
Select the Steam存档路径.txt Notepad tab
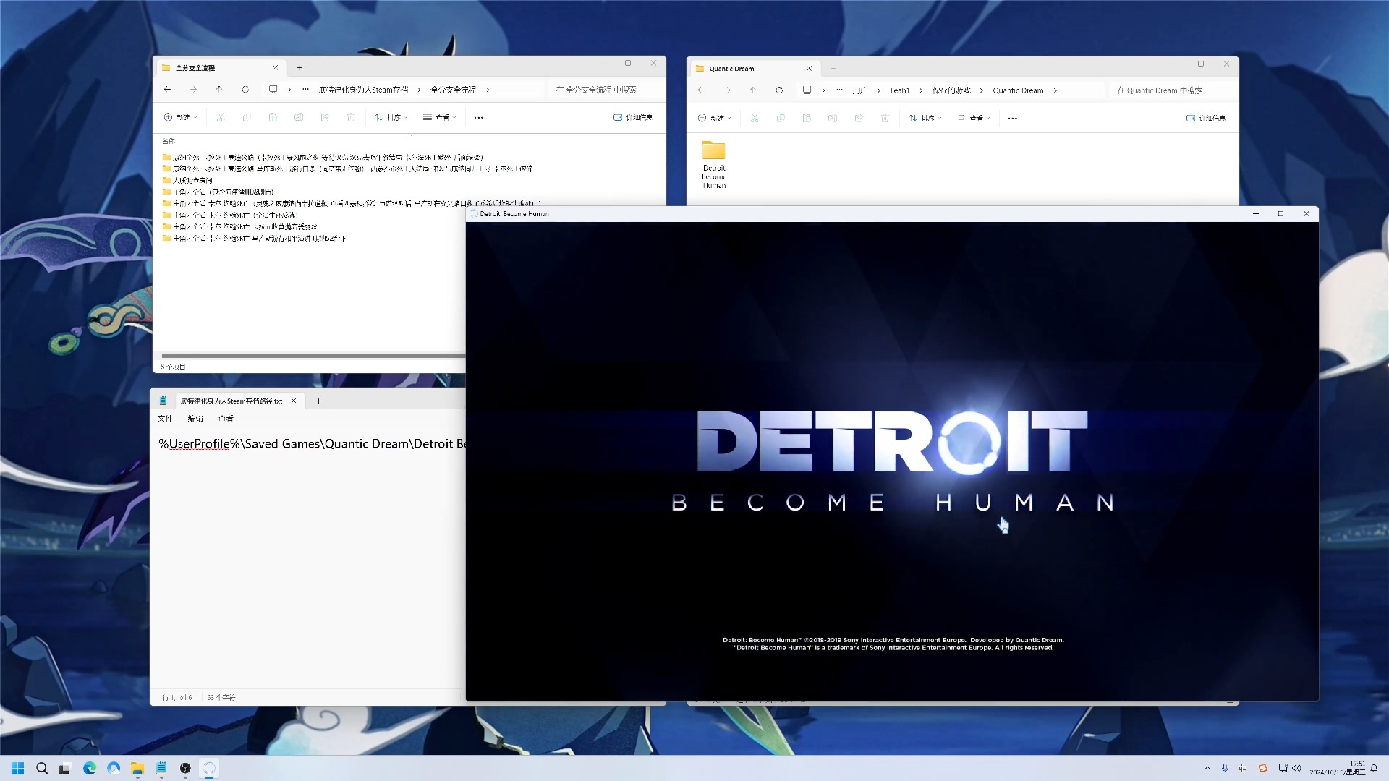(x=231, y=401)
